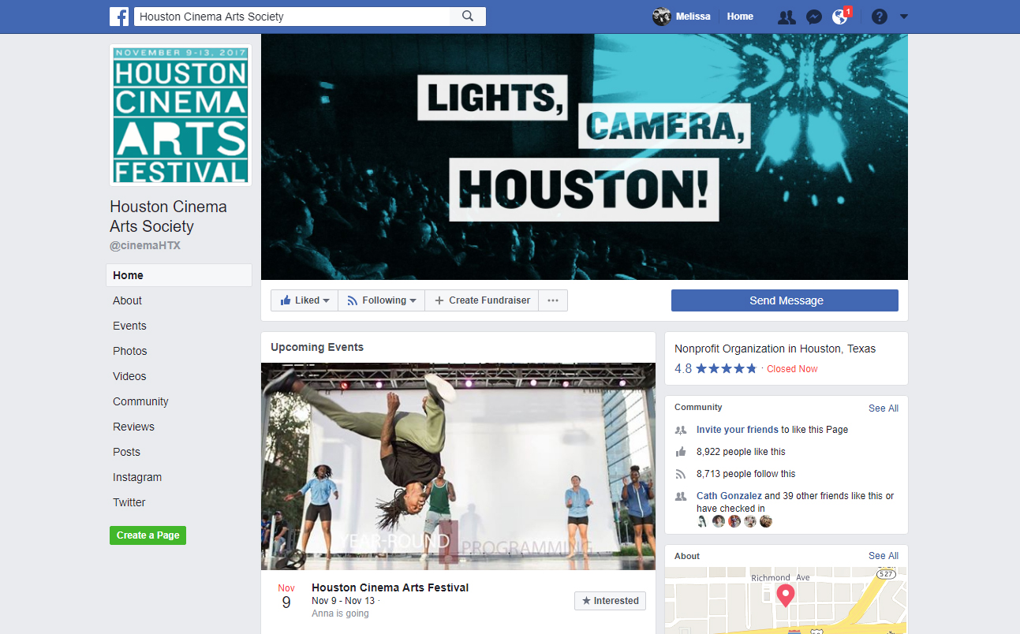The image size is (1020, 634).
Task: Click the @cinemaHTX username text
Action: click(x=145, y=245)
